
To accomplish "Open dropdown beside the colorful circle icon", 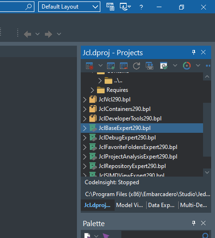I will point(198,65).
